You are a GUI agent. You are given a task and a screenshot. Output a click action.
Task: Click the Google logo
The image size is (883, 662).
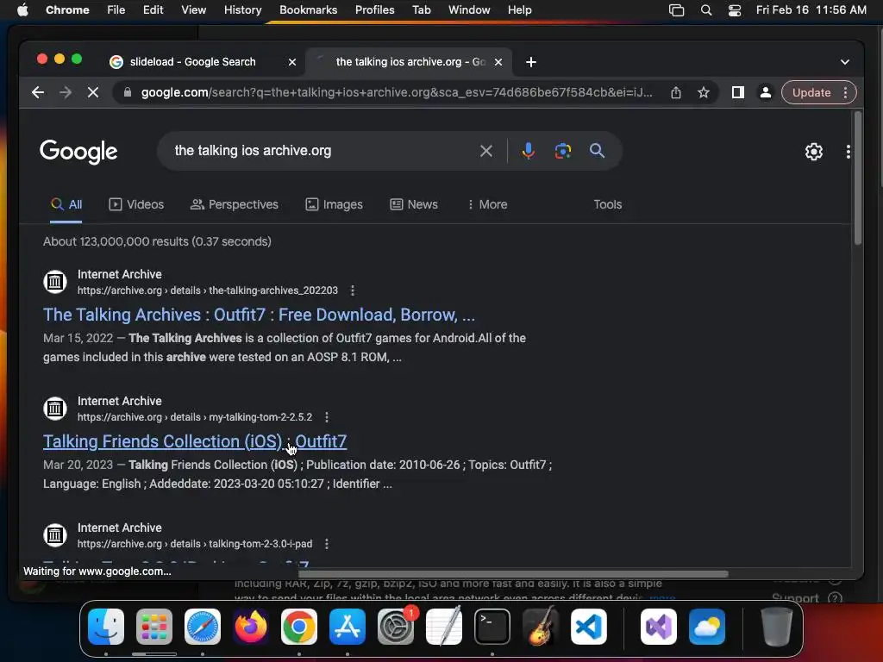(x=78, y=152)
